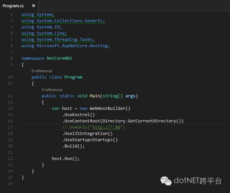The image size is (230, 193).
Task: Click the 'Program' class name
Action: click(73, 77)
